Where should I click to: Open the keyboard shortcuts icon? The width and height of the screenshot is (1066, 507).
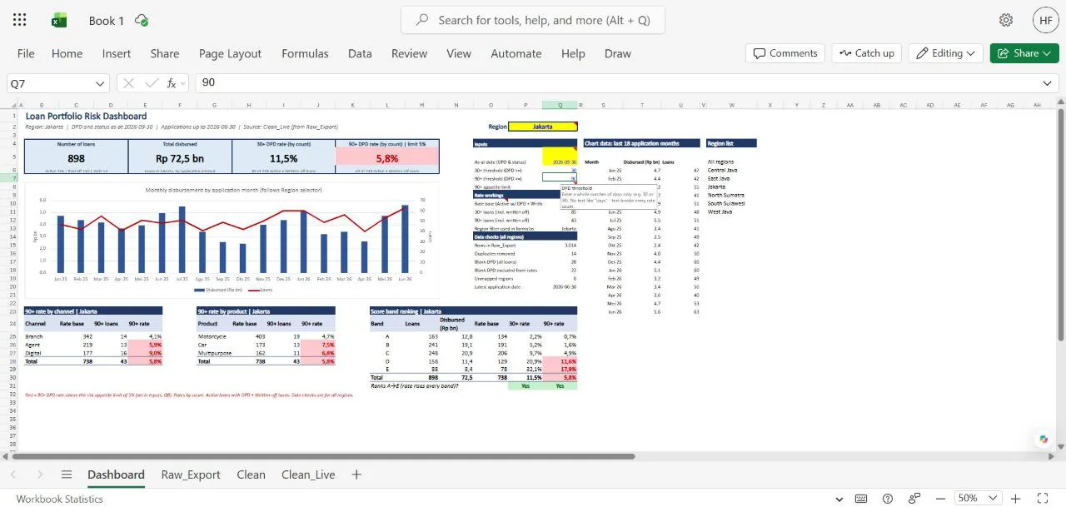861,499
